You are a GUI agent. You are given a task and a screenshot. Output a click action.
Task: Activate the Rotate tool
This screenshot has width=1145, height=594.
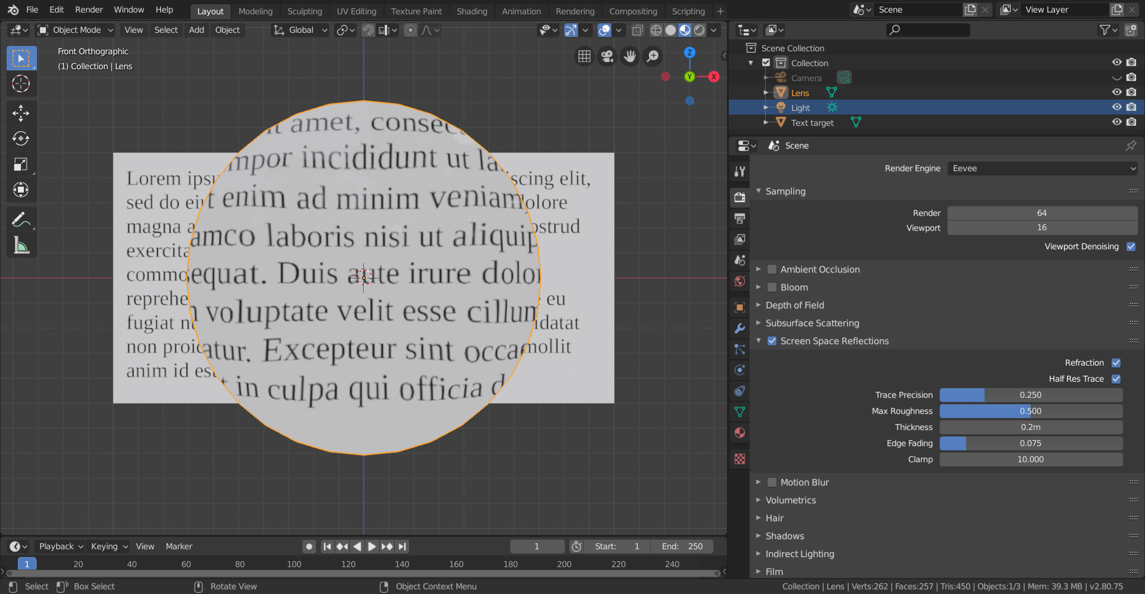[x=21, y=138]
